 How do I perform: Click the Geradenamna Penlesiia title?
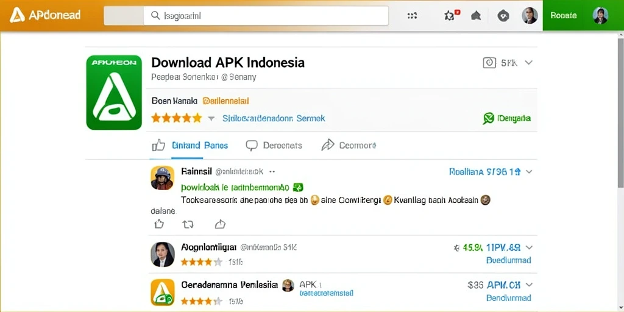pyautogui.click(x=230, y=285)
